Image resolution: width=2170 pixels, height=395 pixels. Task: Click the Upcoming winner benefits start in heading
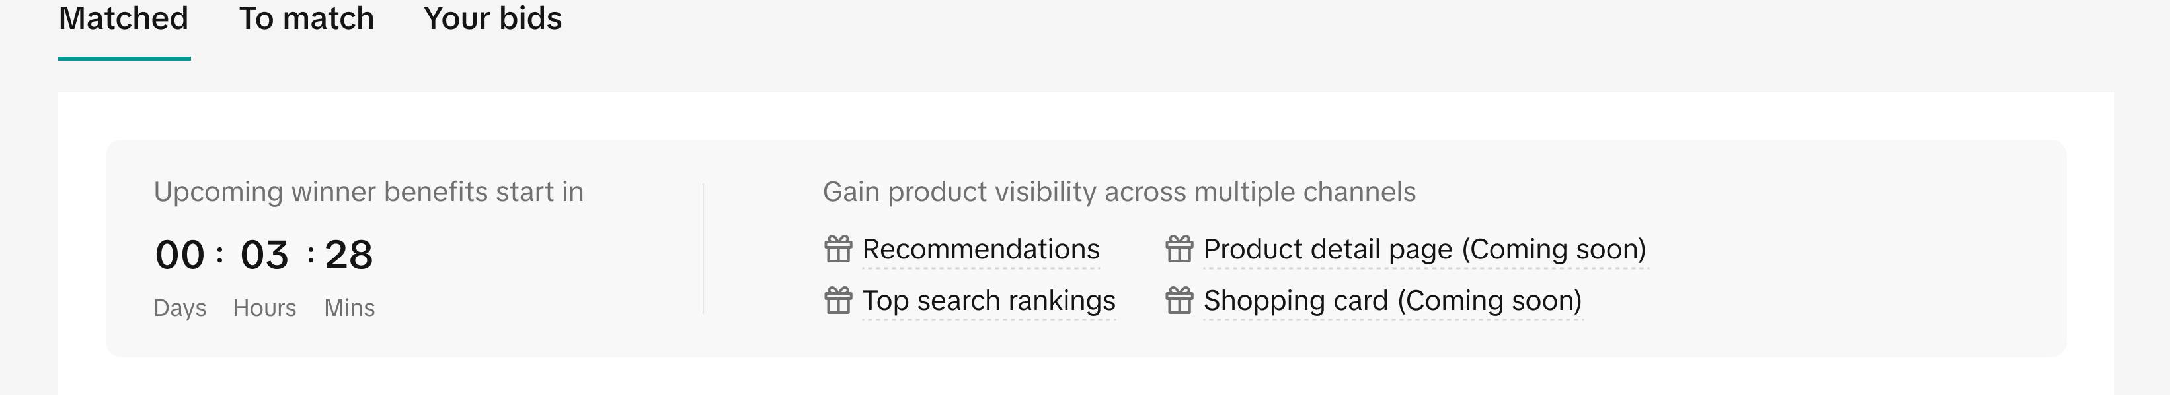(x=368, y=192)
